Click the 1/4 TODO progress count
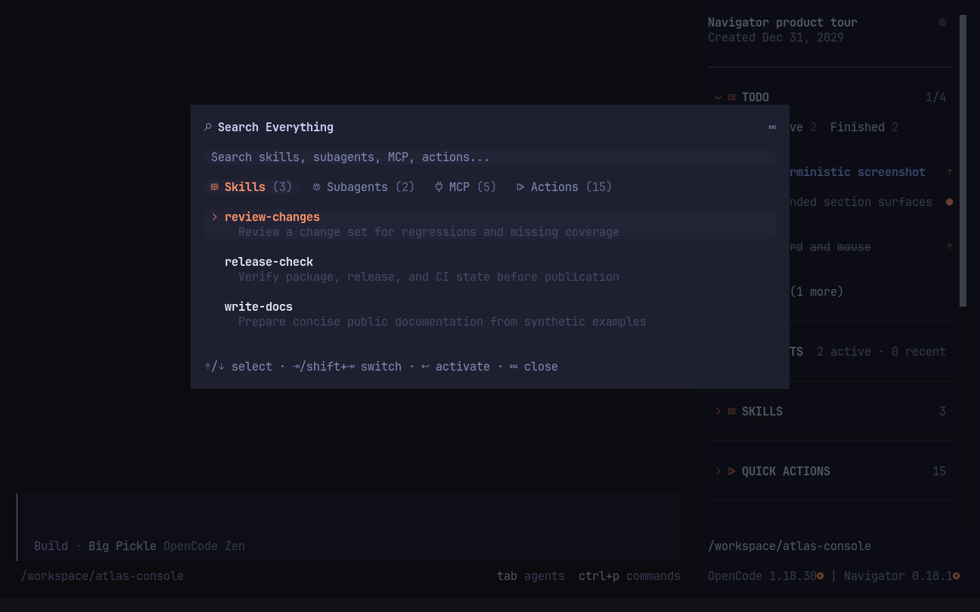The height and width of the screenshot is (612, 980). click(936, 97)
